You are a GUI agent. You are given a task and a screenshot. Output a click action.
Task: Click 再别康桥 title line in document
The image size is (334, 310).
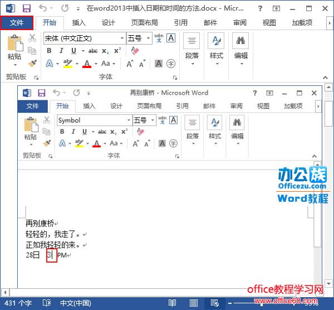click(x=40, y=224)
